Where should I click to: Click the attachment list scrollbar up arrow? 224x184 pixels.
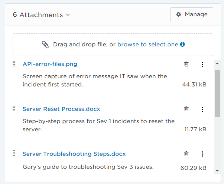[x=217, y=63]
